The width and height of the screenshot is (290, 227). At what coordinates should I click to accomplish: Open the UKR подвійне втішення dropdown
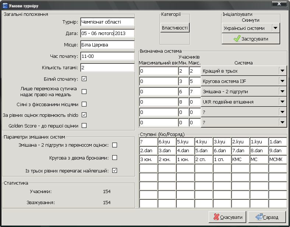tap(282, 102)
